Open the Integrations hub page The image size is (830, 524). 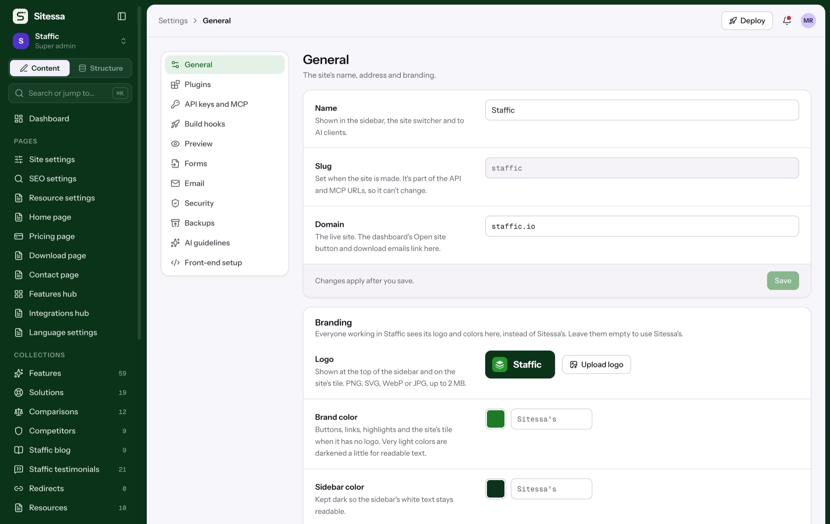pyautogui.click(x=70, y=313)
